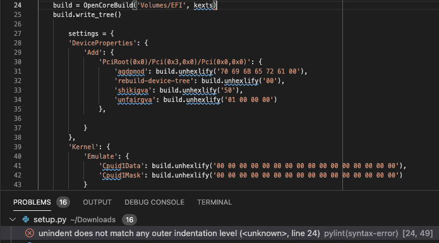Click the 'DeviceProperties' dictionary key
Screen dimensions: 439x243
(102, 43)
